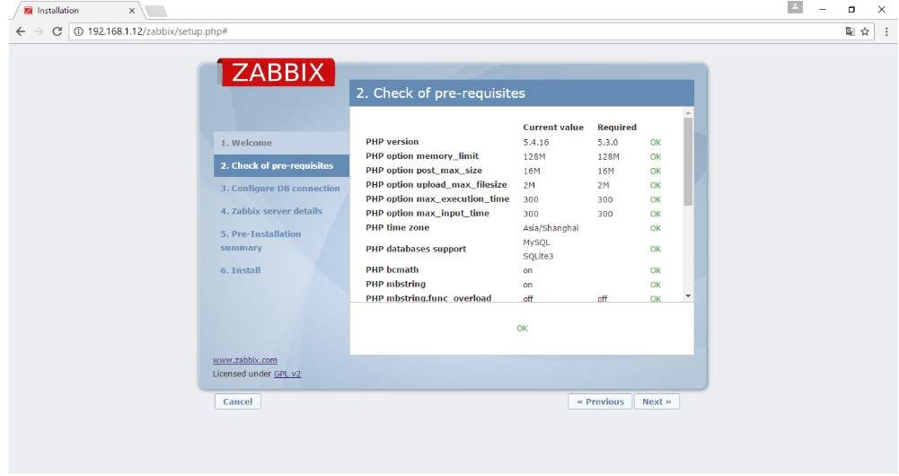899x476 pixels.
Task: Open a new browser tab
Action: point(155,11)
